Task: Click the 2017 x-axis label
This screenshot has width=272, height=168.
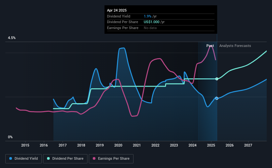Action: [62, 145]
